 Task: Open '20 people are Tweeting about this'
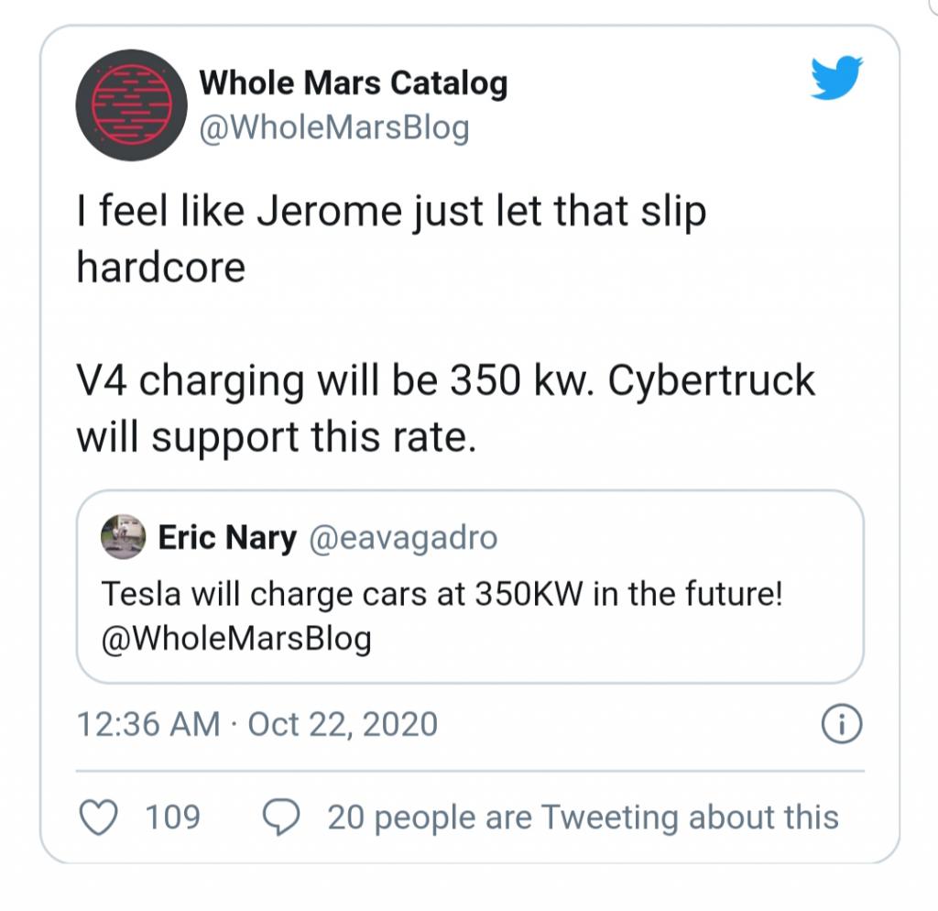pos(584,818)
